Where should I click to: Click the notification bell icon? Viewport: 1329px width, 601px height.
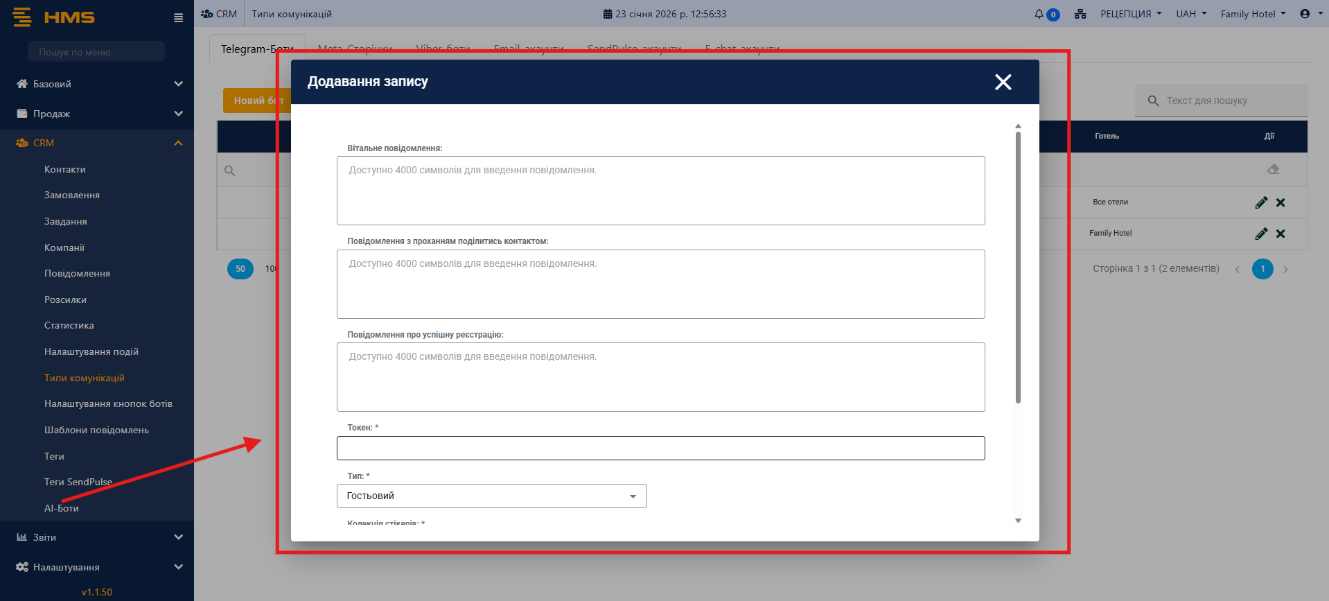pos(1039,14)
